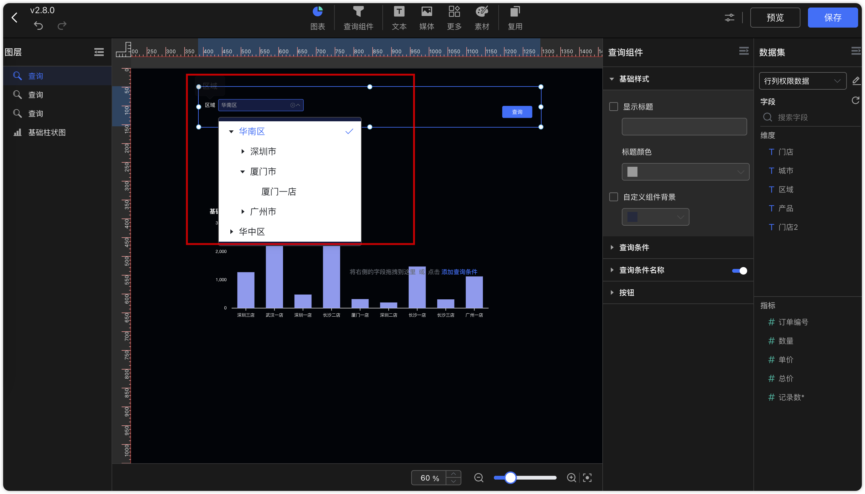Image resolution: width=865 pixels, height=494 pixels.
Task: Zoom out the canvas
Action: click(479, 478)
